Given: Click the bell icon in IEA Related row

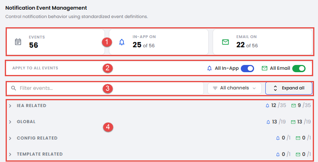Looking at the screenshot, I should pyautogui.click(x=267, y=105).
